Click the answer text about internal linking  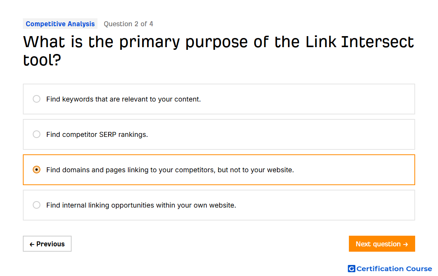(x=141, y=205)
